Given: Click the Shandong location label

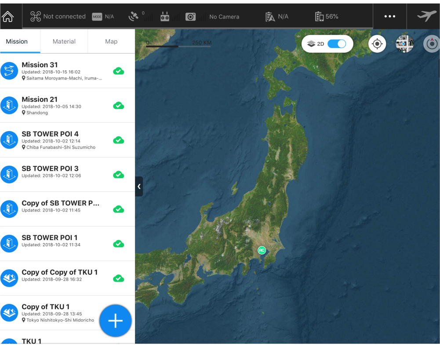Looking at the screenshot, I should 37,113.
